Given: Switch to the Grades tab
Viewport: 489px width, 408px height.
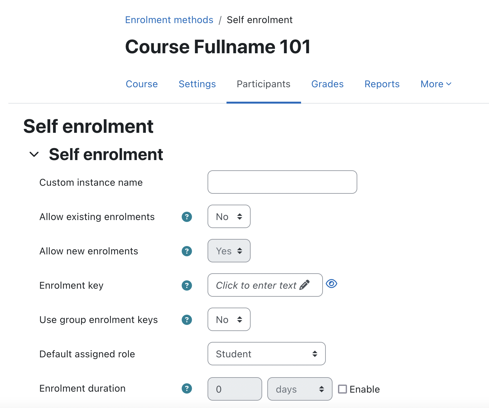Looking at the screenshot, I should (x=327, y=84).
